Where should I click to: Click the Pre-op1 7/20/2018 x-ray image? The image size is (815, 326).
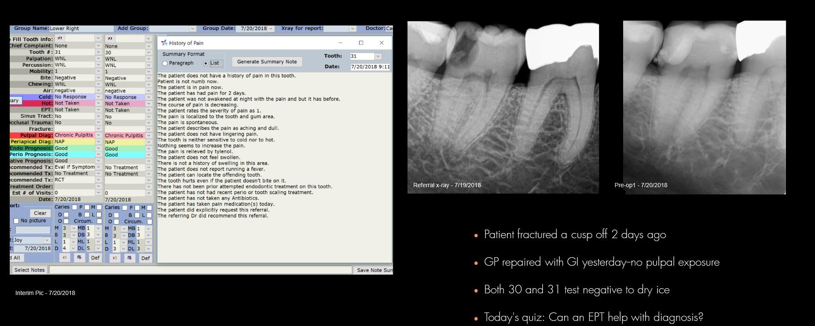tap(704, 107)
